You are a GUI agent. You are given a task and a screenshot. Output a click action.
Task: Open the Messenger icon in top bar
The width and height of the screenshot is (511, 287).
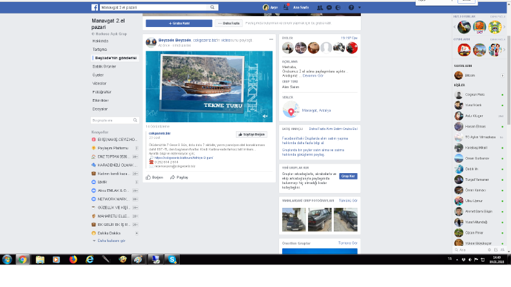329,8
